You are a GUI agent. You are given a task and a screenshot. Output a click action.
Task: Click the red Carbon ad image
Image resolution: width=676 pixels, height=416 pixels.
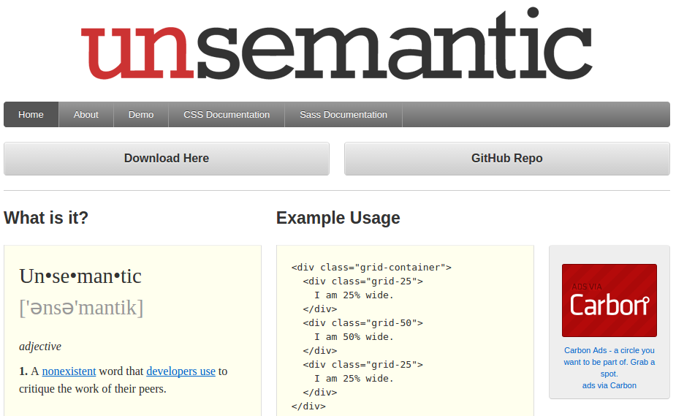point(609,300)
